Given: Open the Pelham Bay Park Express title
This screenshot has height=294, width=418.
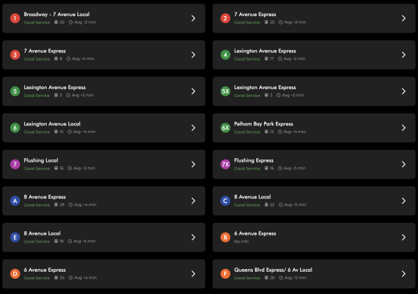Looking at the screenshot, I should click(263, 124).
